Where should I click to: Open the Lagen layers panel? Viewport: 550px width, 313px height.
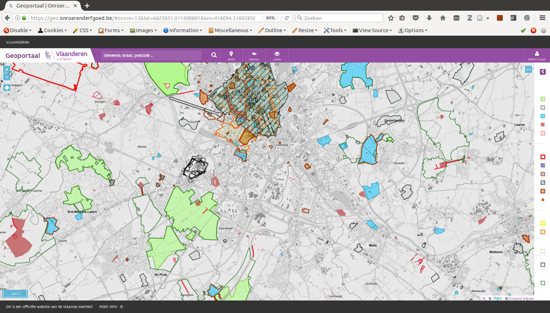click(x=277, y=55)
